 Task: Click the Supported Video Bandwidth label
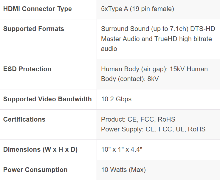pyautogui.click(x=47, y=99)
